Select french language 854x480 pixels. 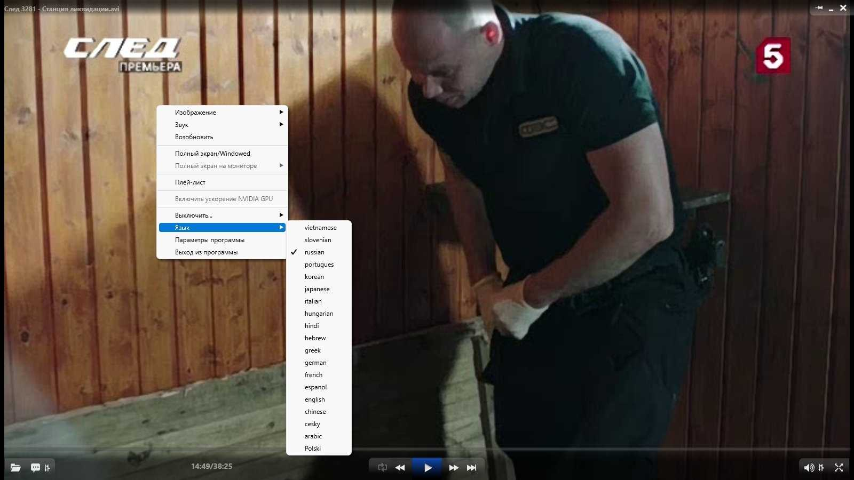click(319, 375)
